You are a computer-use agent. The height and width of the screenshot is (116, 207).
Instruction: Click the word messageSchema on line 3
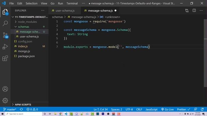pyautogui.click(x=85, y=30)
